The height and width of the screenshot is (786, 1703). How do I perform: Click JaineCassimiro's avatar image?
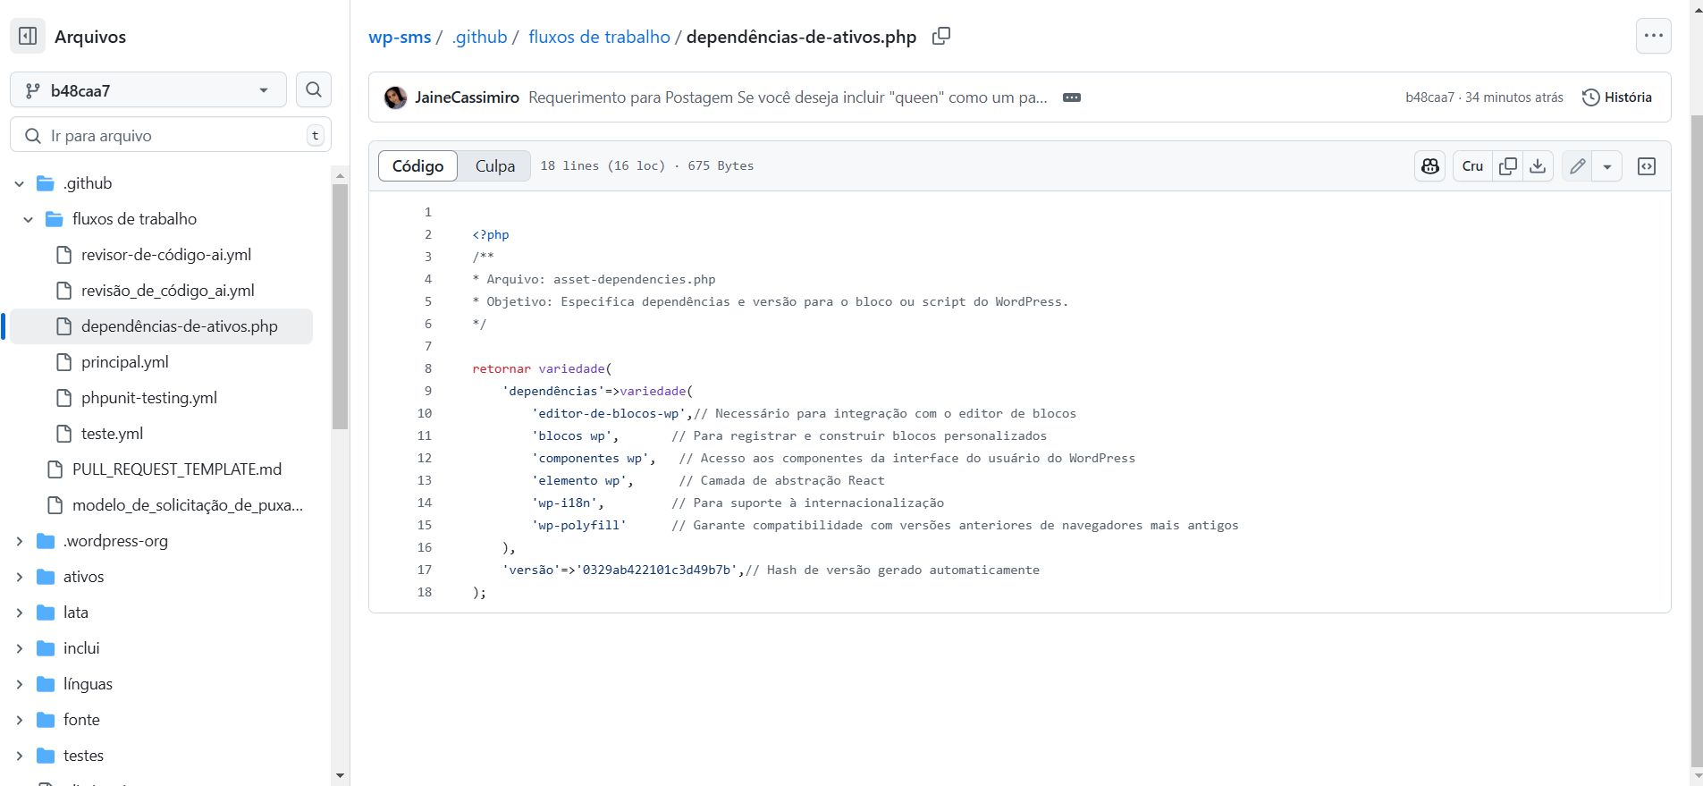(395, 97)
